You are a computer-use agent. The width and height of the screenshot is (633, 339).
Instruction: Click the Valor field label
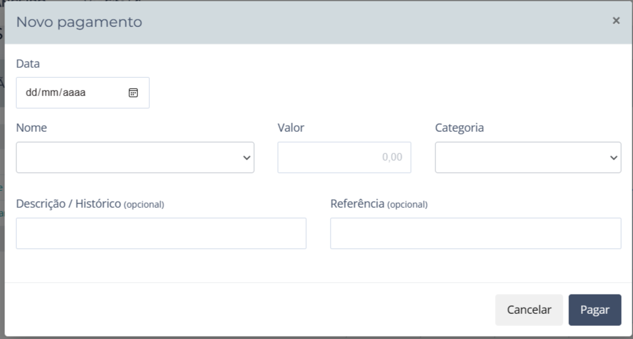(291, 127)
